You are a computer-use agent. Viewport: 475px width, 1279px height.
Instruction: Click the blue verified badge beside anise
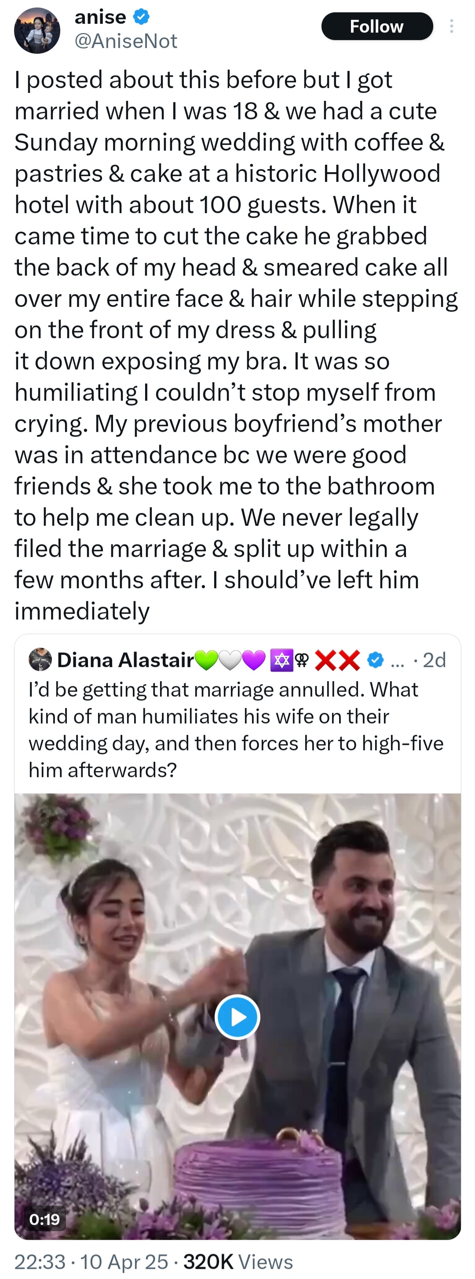pos(141,17)
